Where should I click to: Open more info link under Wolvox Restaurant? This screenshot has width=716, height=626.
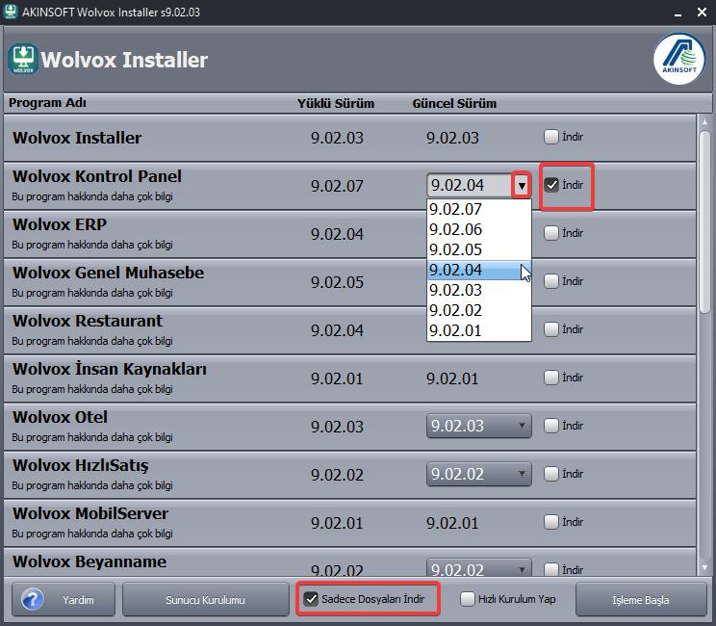[92, 341]
